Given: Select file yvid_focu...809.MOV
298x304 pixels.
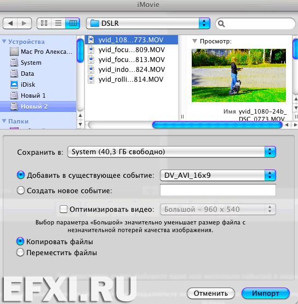Looking at the screenshot, I should click(131, 50).
